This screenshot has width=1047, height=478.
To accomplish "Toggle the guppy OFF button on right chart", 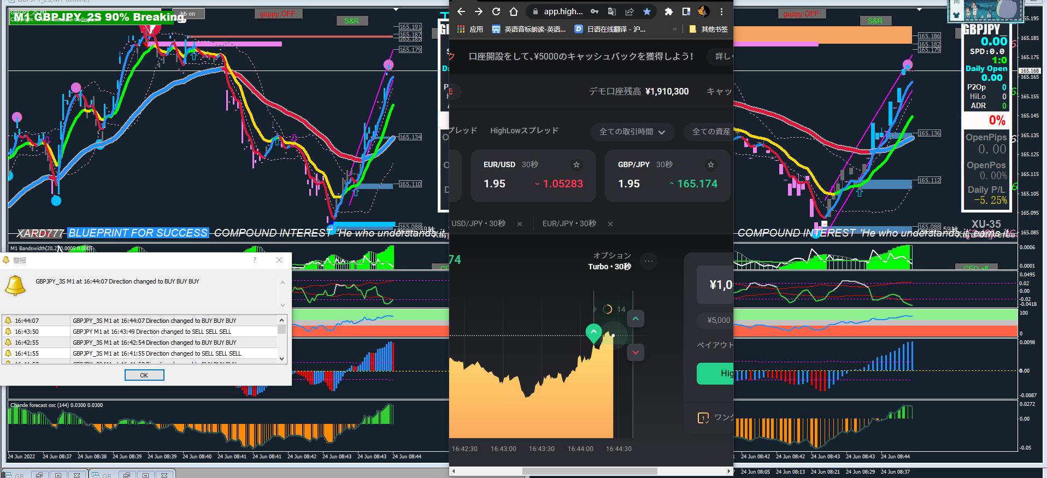I will (801, 14).
